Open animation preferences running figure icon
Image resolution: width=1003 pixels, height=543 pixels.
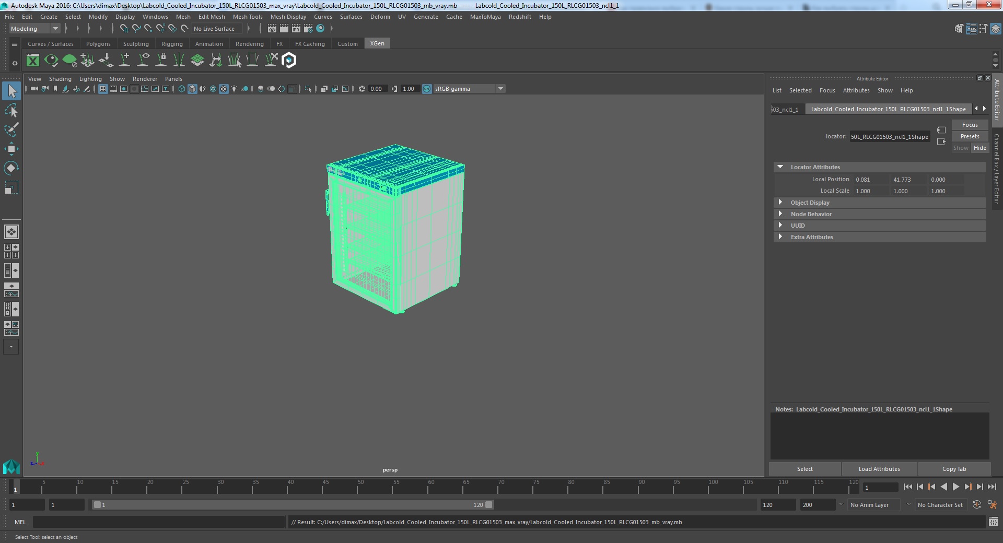click(992, 505)
